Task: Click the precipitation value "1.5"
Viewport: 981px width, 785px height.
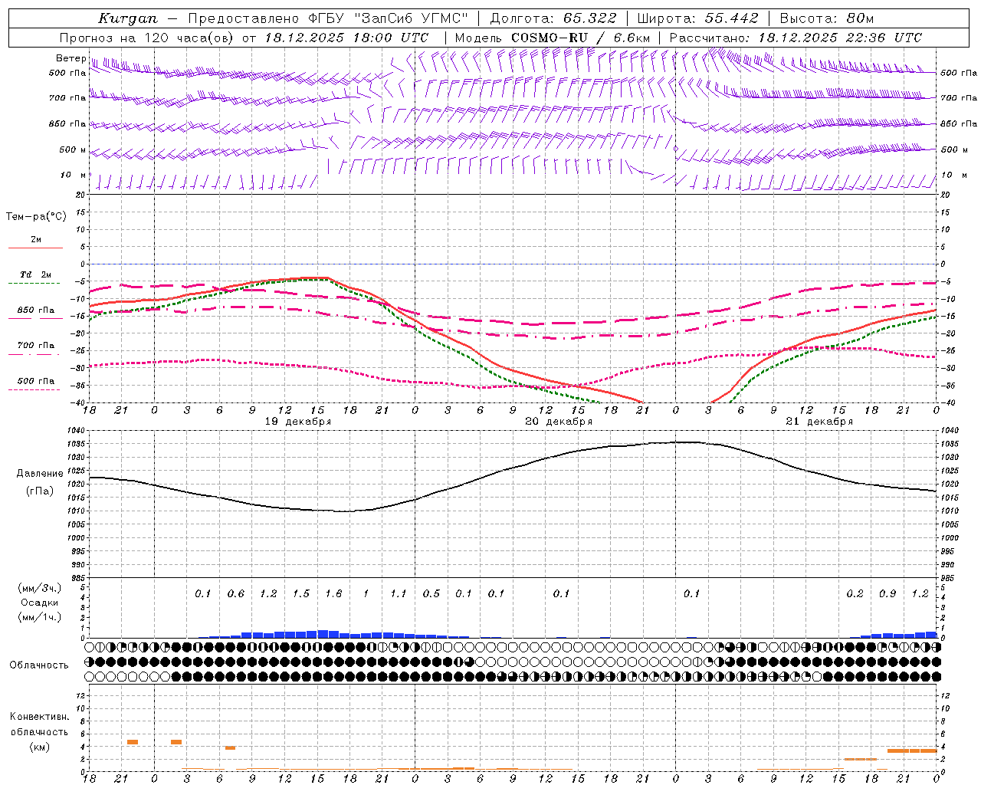Action: (x=301, y=594)
